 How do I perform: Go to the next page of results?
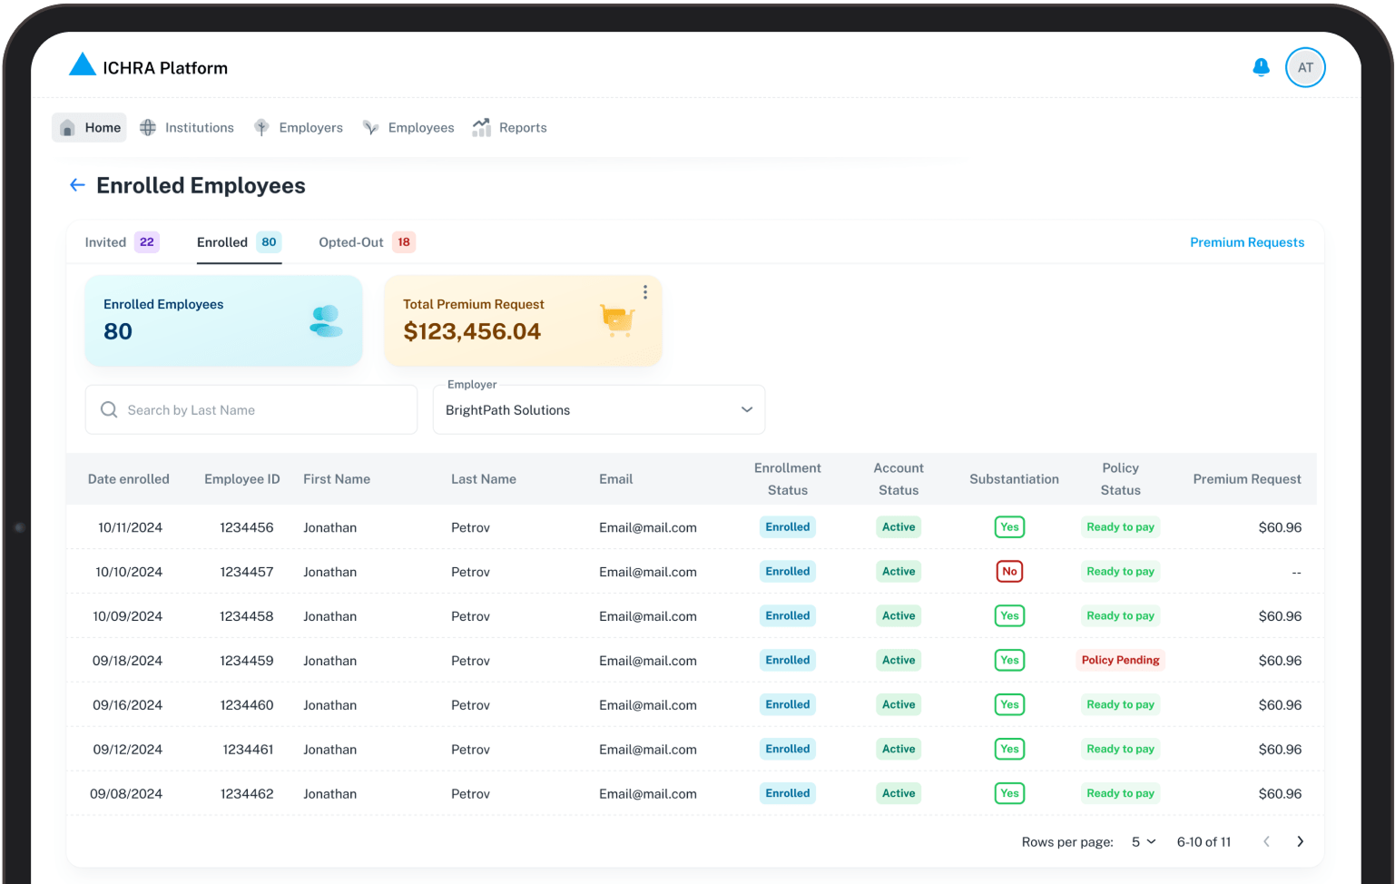coord(1300,841)
